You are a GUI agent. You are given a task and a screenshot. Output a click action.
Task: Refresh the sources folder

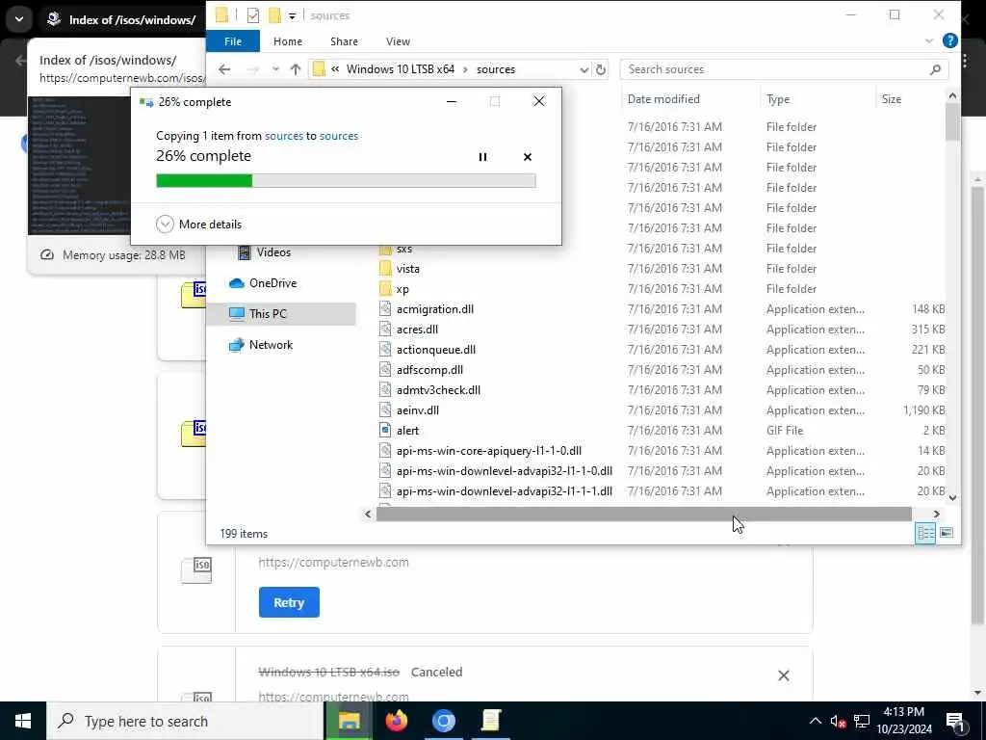pos(601,69)
